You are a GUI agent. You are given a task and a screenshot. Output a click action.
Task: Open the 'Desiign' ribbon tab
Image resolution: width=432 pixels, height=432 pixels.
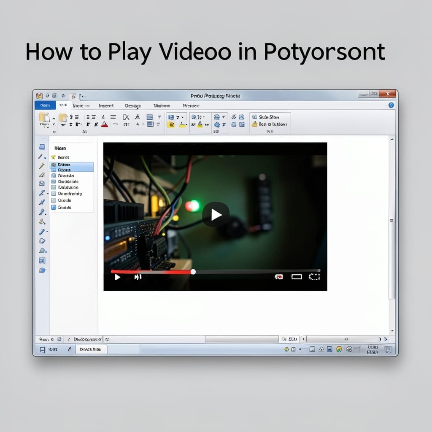(133, 106)
